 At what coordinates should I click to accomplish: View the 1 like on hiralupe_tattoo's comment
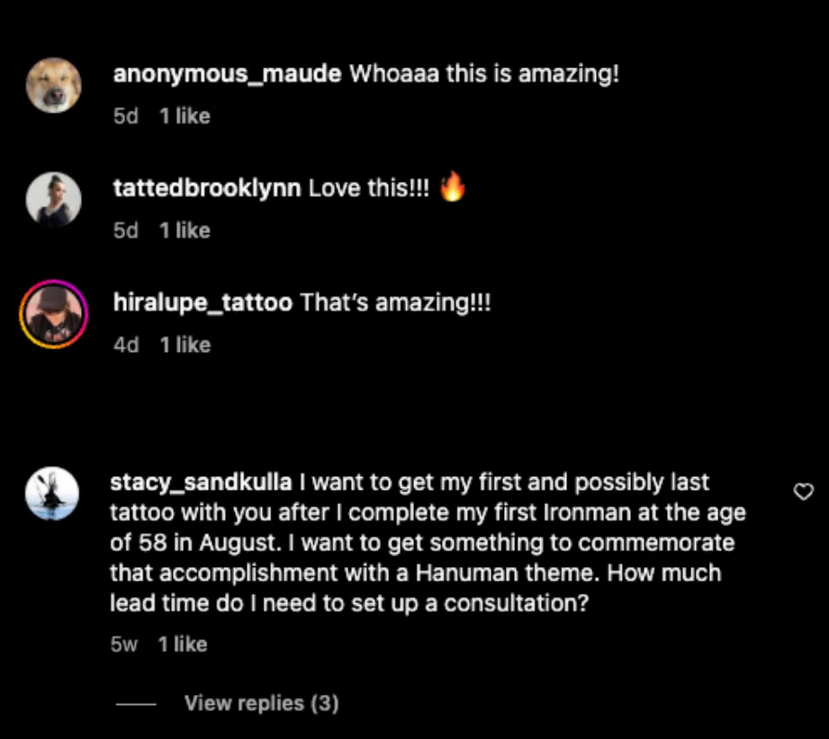(x=185, y=345)
